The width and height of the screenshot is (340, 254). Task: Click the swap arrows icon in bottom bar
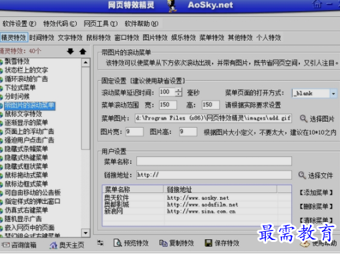pyautogui.click(x=100, y=243)
